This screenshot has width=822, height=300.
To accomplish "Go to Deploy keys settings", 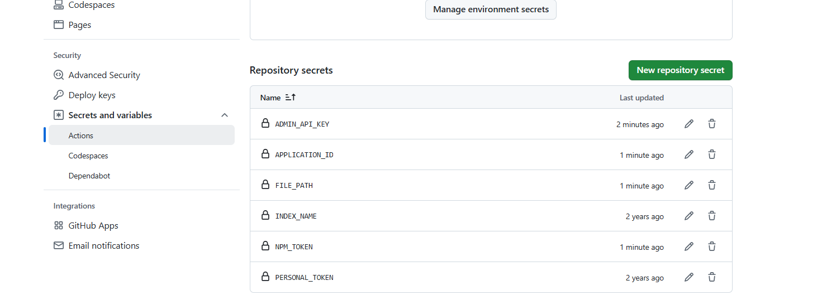I will point(92,95).
